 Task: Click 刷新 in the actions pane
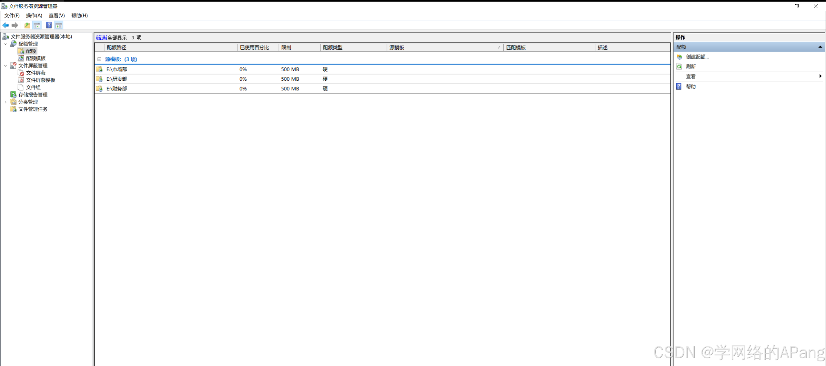[x=690, y=66]
